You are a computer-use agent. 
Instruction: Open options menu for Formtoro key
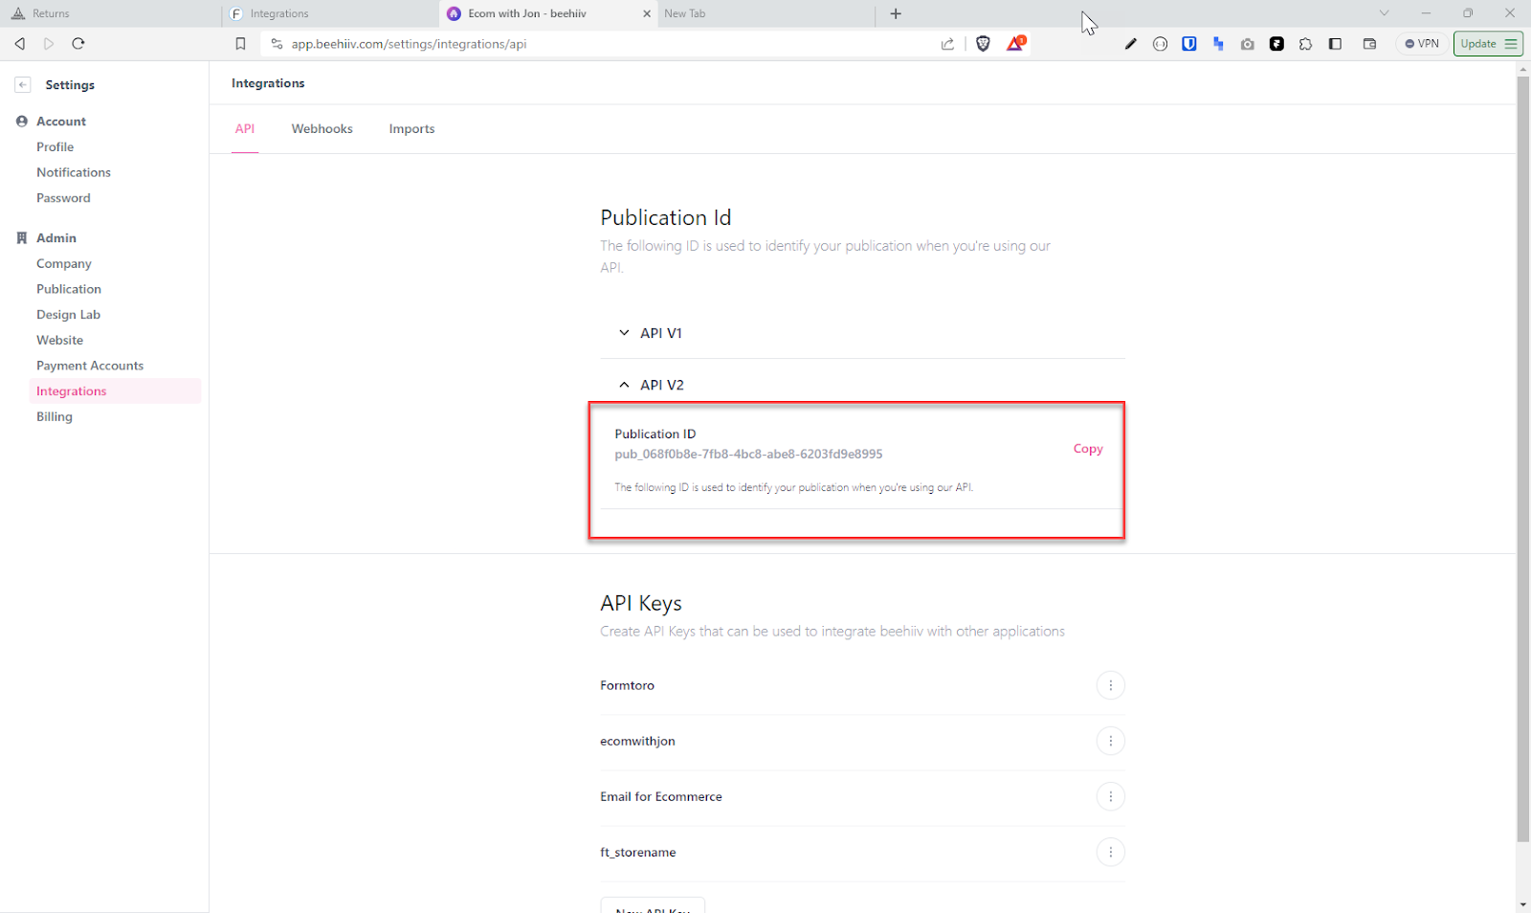tap(1110, 685)
